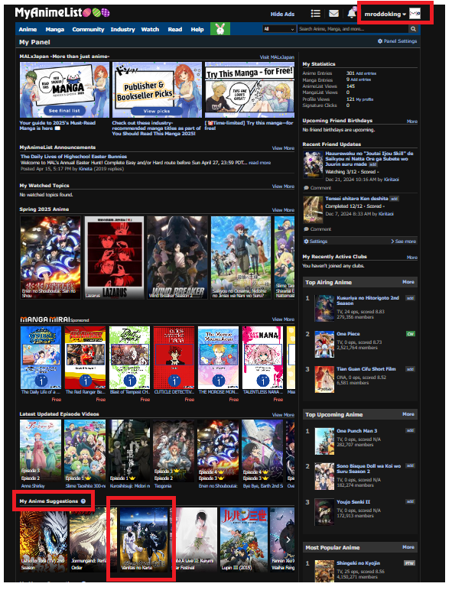Open My Anime Suggestions help icon

point(83,501)
